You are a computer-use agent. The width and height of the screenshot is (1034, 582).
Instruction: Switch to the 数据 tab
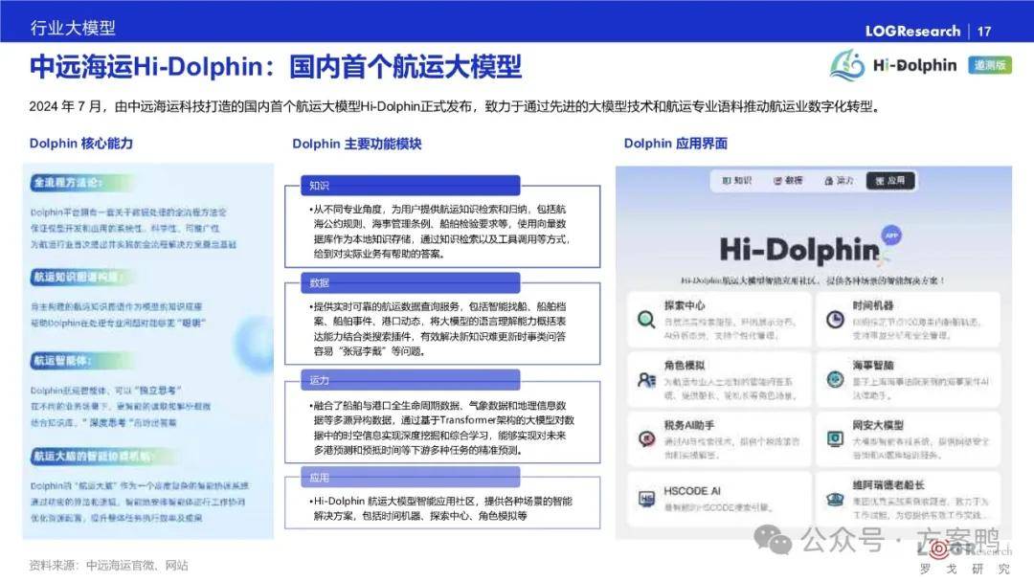click(788, 181)
